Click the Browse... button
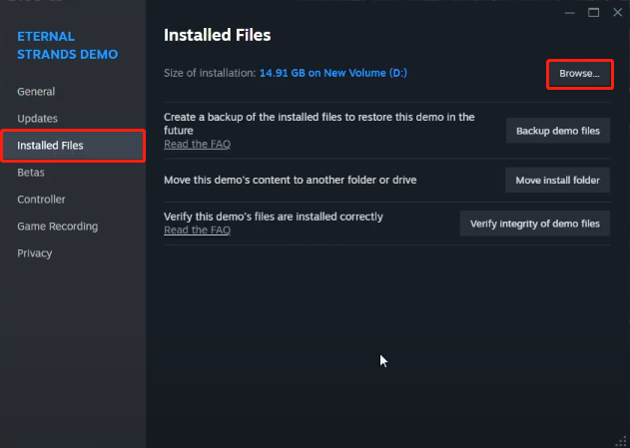Viewport: 630px width, 448px height. coord(579,74)
